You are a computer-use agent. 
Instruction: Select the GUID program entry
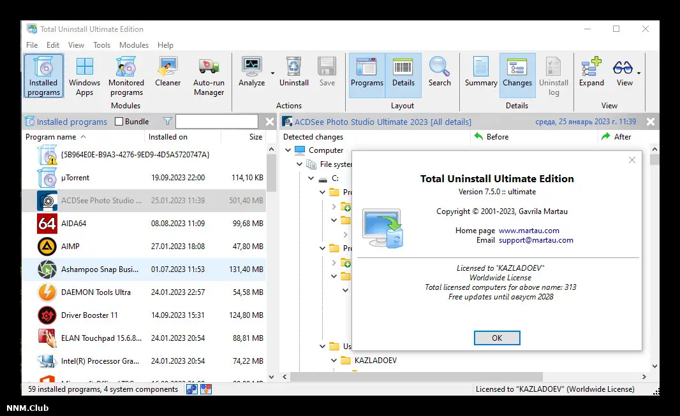(x=144, y=155)
